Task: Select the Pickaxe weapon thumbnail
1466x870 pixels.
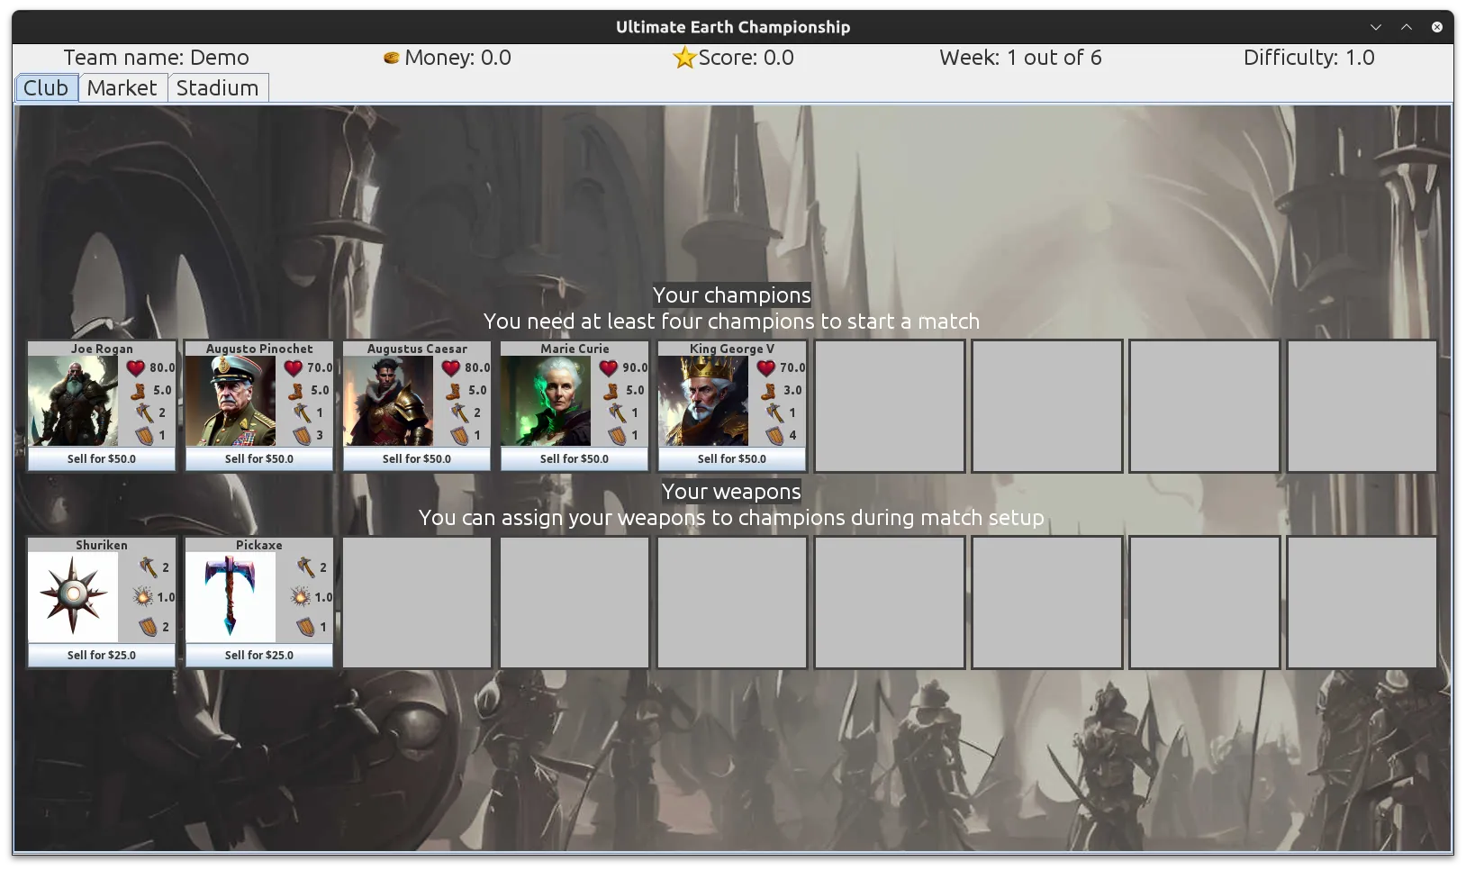Action: tap(231, 594)
